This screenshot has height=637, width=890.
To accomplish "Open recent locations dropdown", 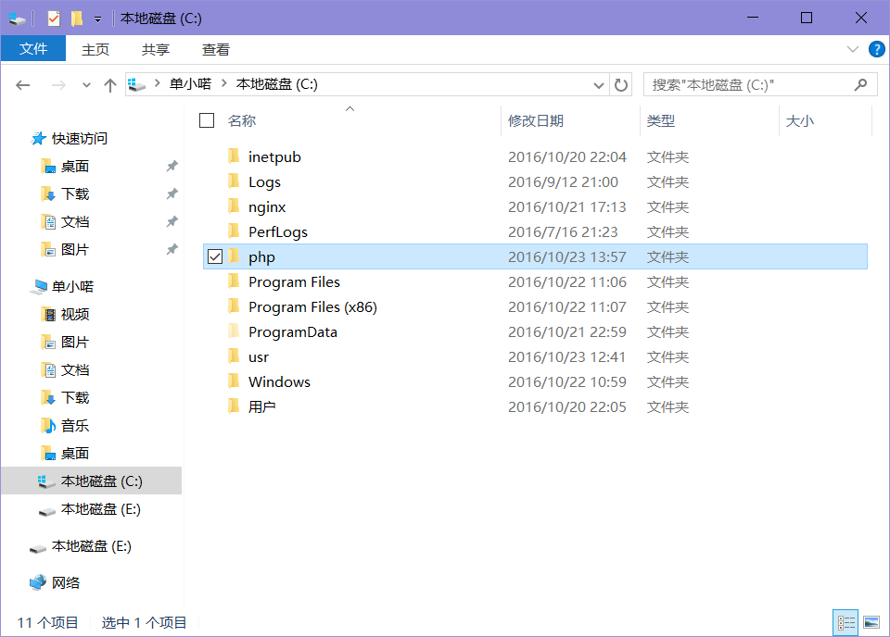I will (86, 85).
